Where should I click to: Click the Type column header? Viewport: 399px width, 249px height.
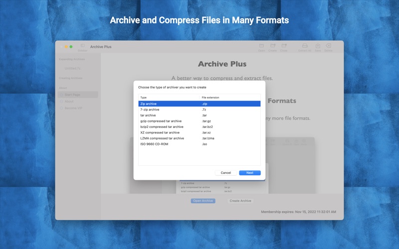pos(169,98)
